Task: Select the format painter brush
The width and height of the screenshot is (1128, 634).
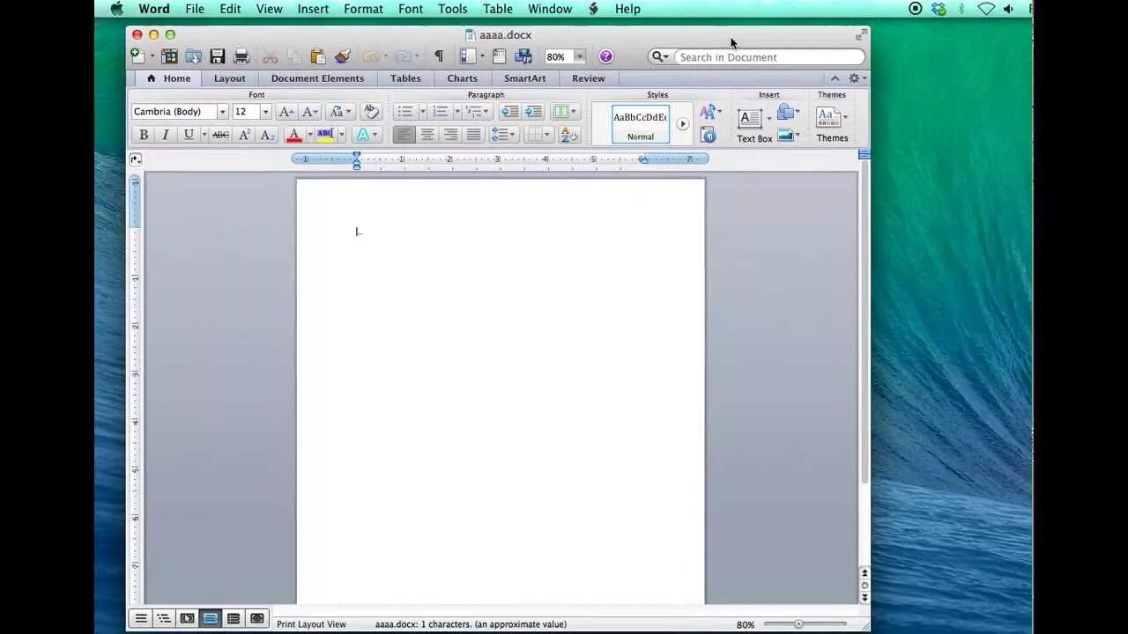Action: point(342,56)
